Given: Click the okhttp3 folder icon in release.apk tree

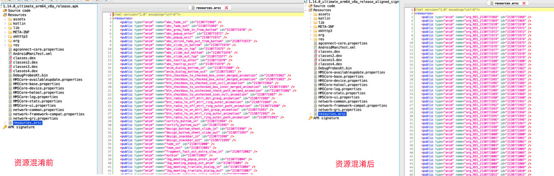Looking at the screenshot, I should (x=10, y=36).
